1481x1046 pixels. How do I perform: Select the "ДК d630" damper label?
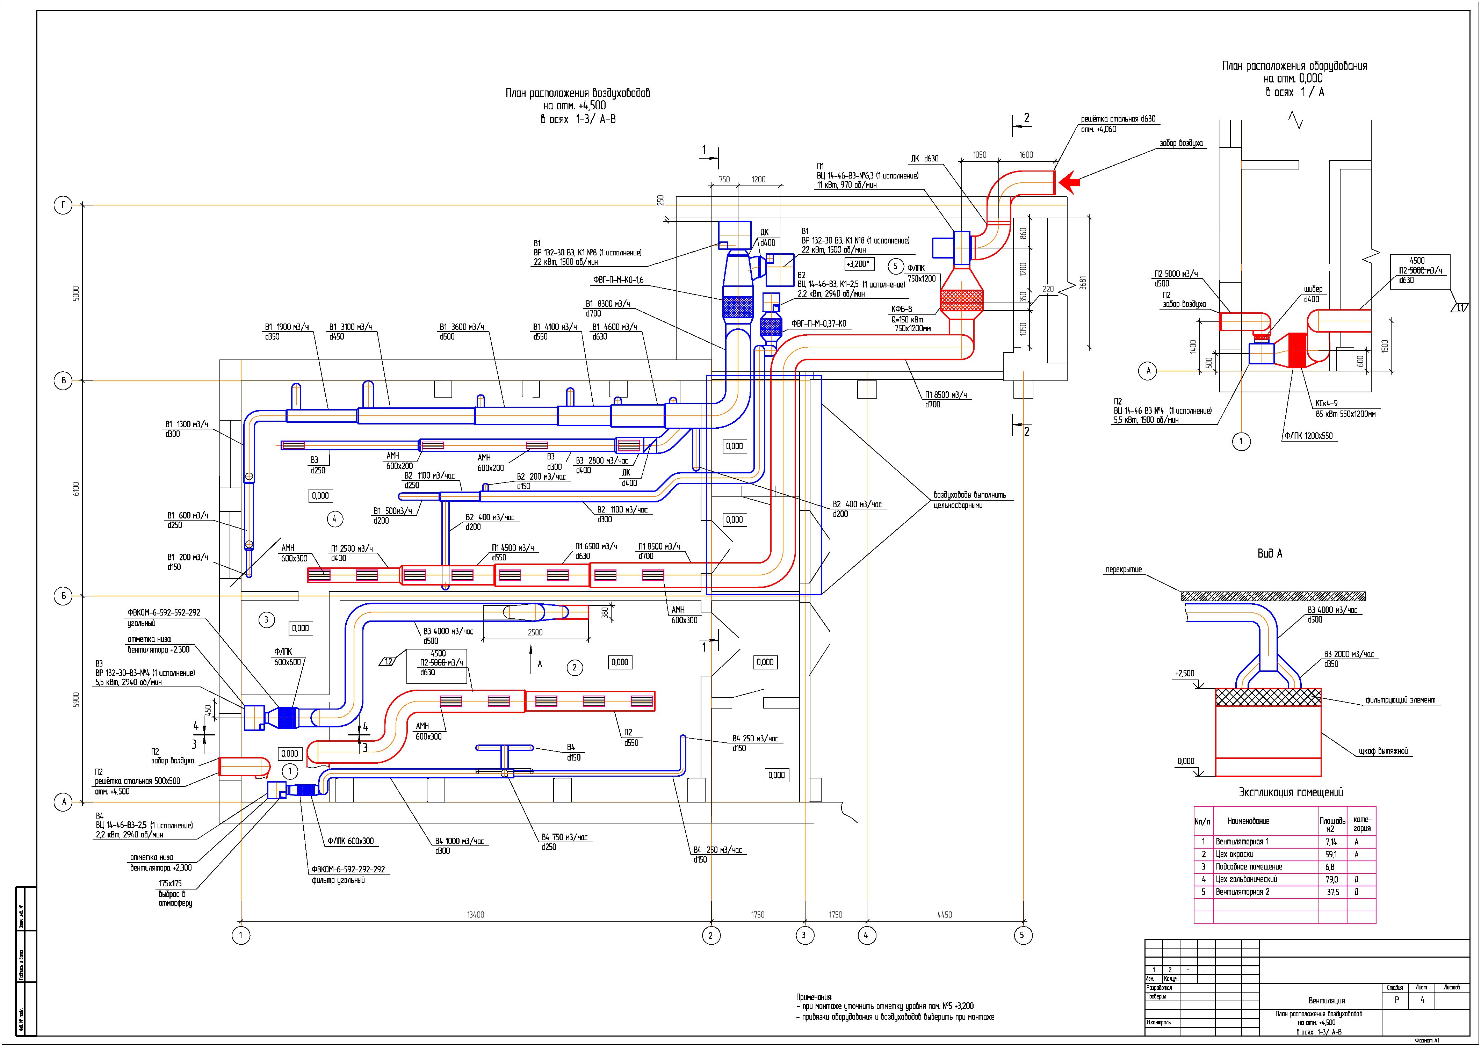tap(924, 159)
